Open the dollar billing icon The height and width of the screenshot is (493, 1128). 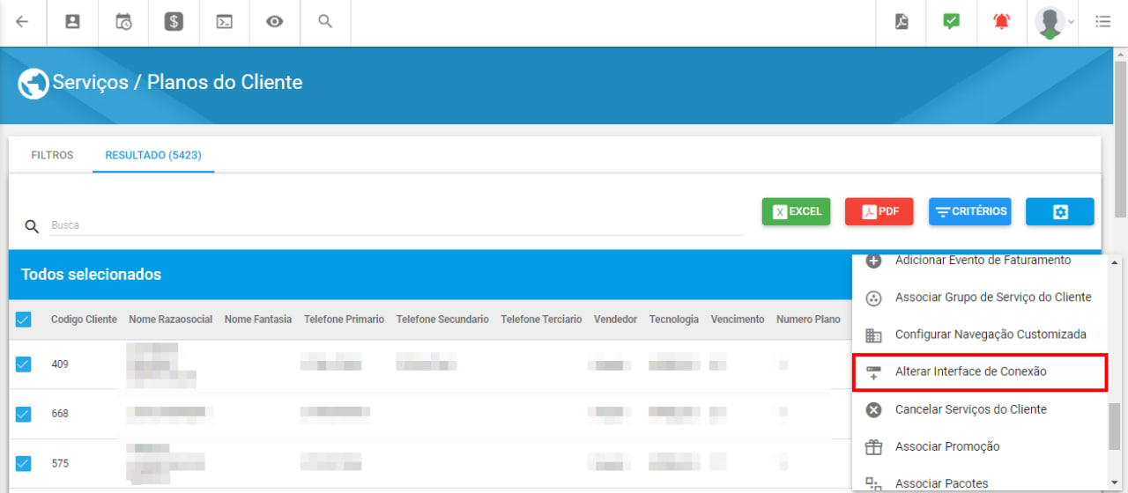coord(174,22)
